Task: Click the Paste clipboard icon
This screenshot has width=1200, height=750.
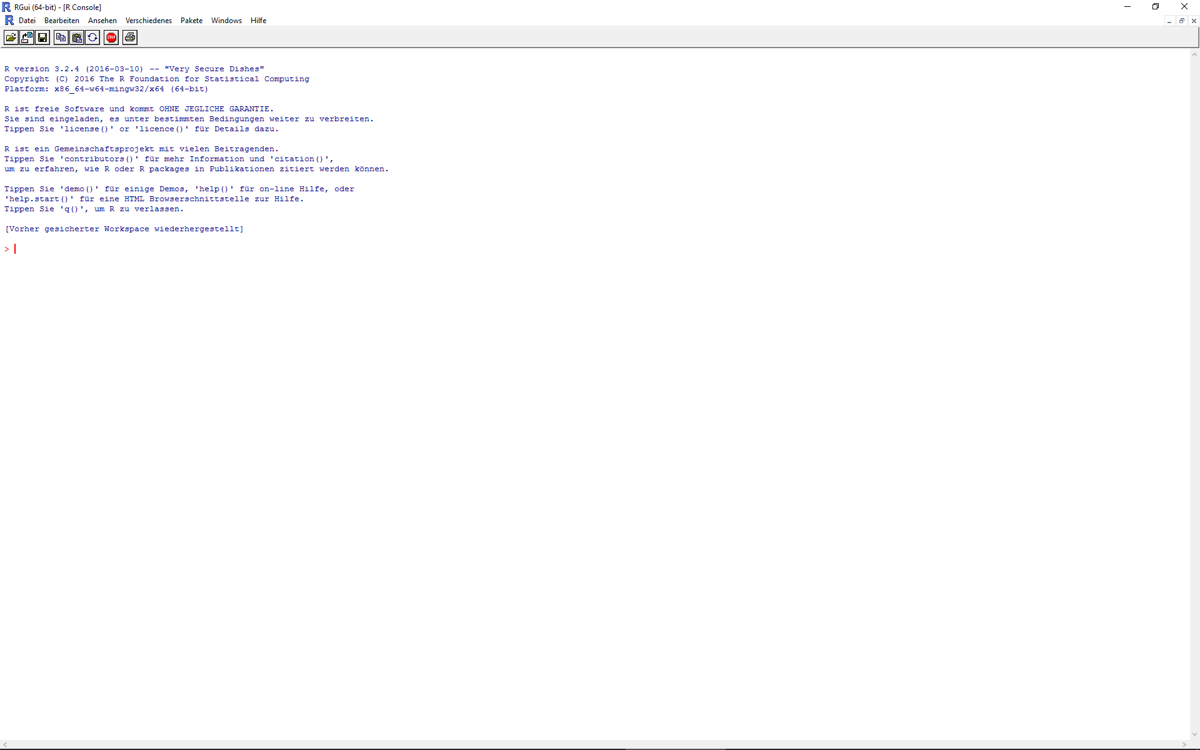Action: click(77, 37)
